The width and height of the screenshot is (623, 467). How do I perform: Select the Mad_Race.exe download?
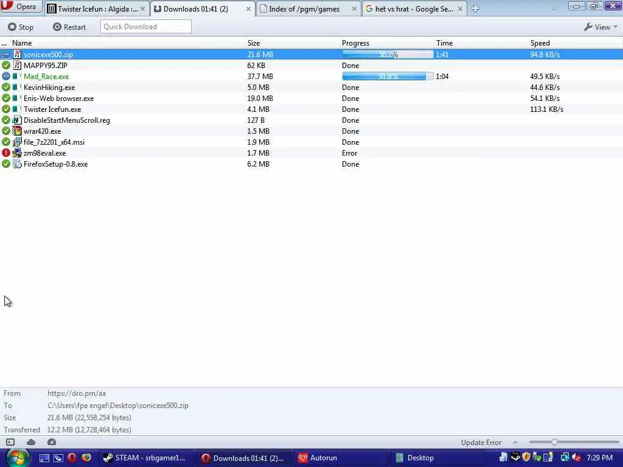311,76
